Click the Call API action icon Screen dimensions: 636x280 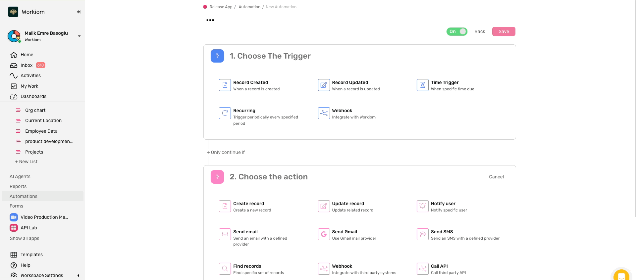[x=422, y=269]
